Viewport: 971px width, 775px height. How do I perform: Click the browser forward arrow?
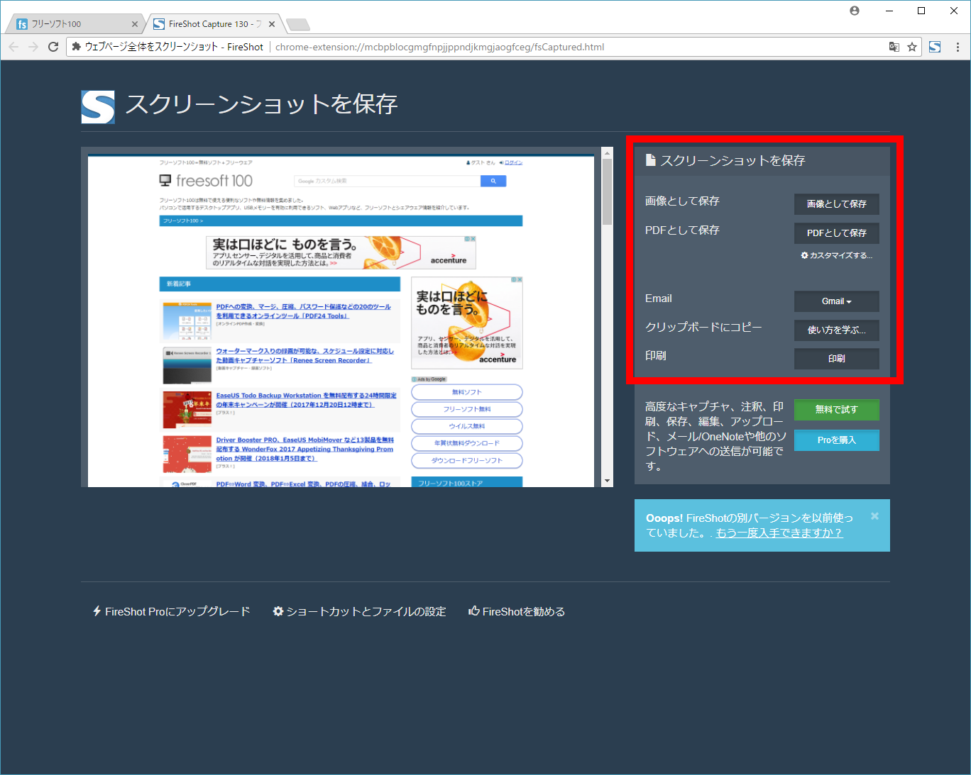coord(33,47)
